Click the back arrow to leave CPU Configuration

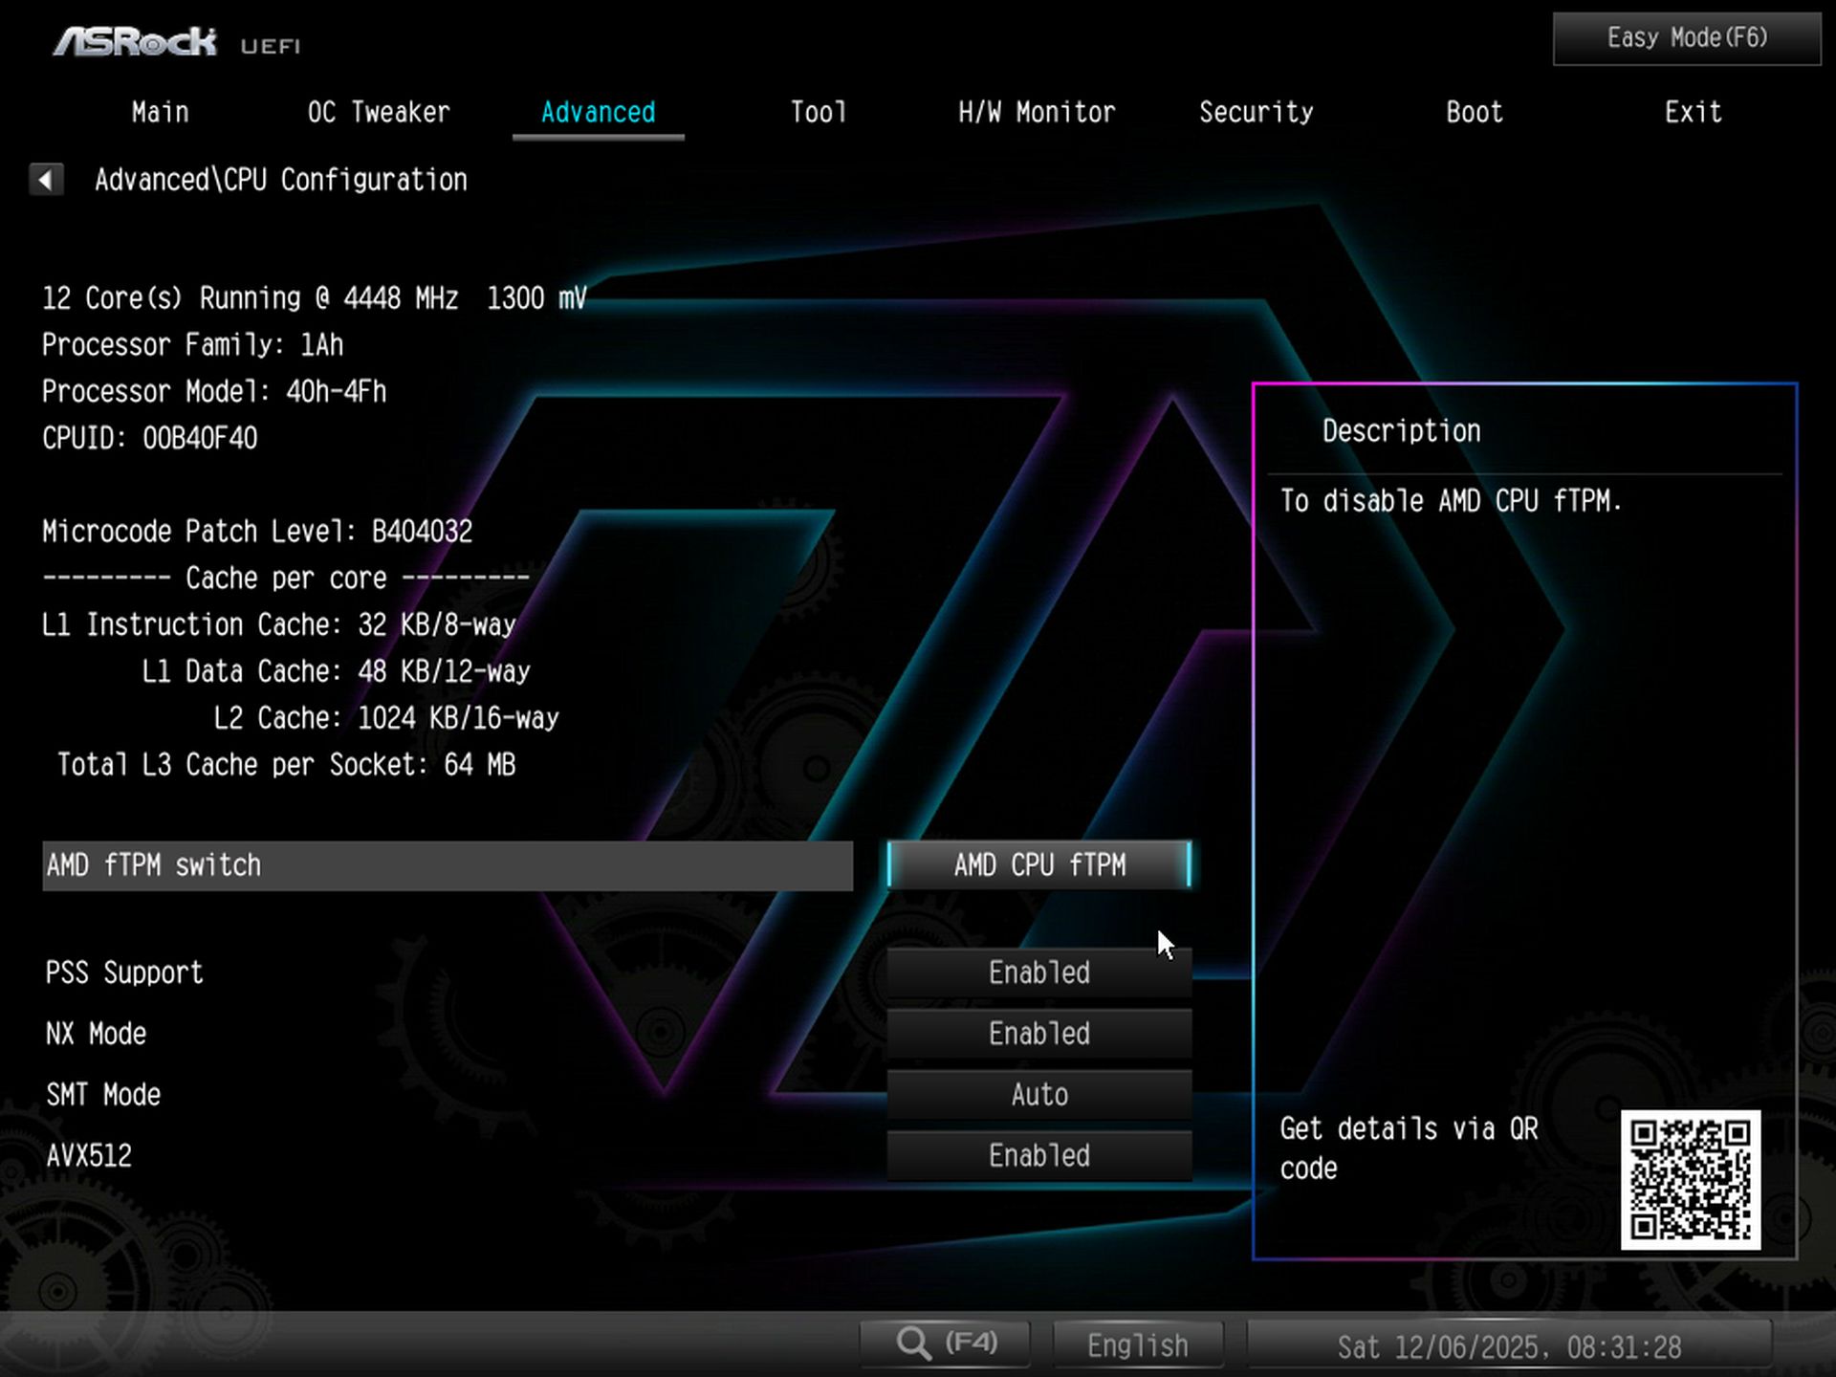[x=46, y=180]
